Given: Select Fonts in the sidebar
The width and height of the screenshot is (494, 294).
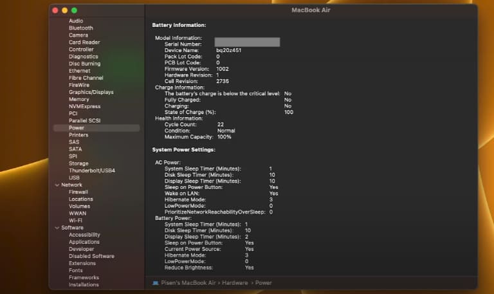Looking at the screenshot, I should coord(76,270).
